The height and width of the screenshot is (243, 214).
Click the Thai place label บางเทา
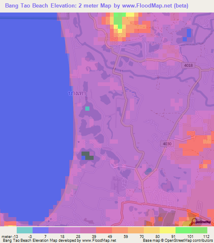[x=77, y=93]
